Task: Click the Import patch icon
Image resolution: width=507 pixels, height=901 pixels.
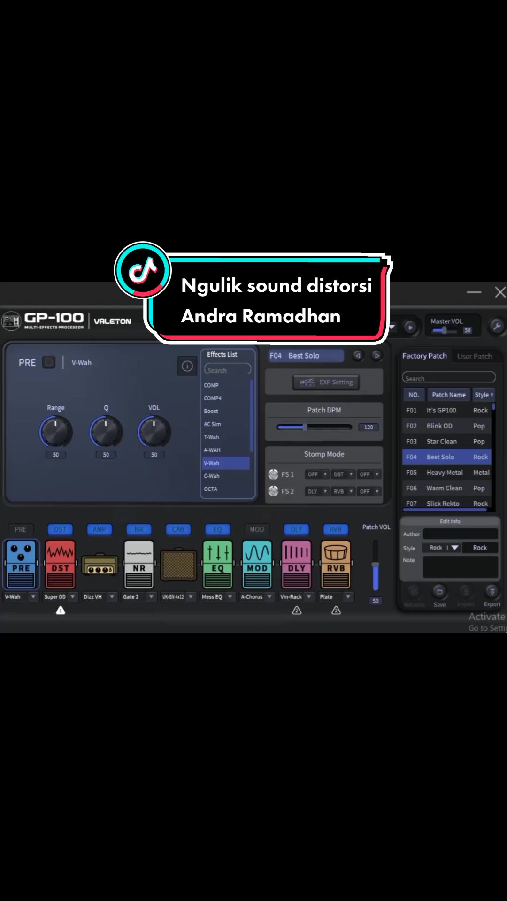Action: 465,591
